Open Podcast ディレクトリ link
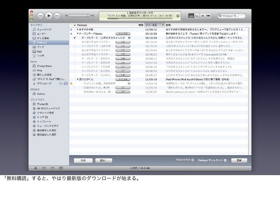Viewport: 280px width, 199px height. (x=212, y=160)
